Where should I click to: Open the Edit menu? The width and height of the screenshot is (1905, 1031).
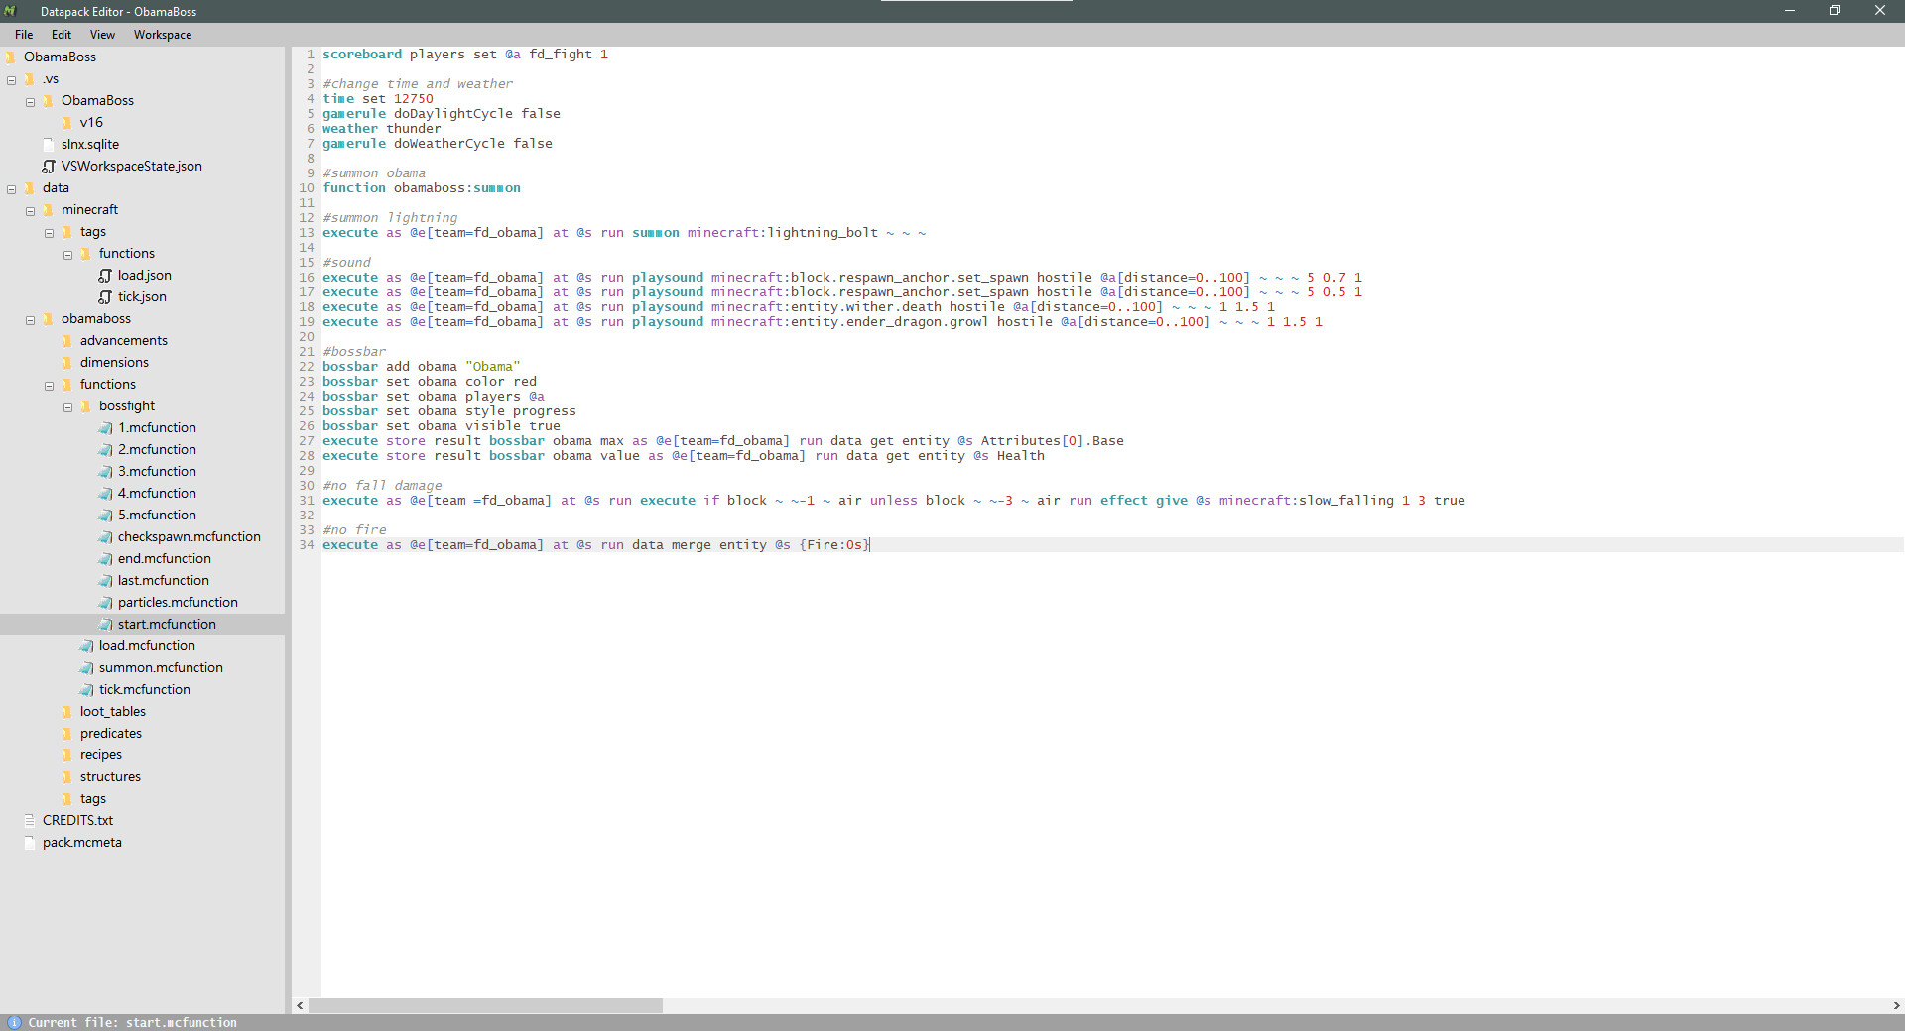tap(61, 34)
